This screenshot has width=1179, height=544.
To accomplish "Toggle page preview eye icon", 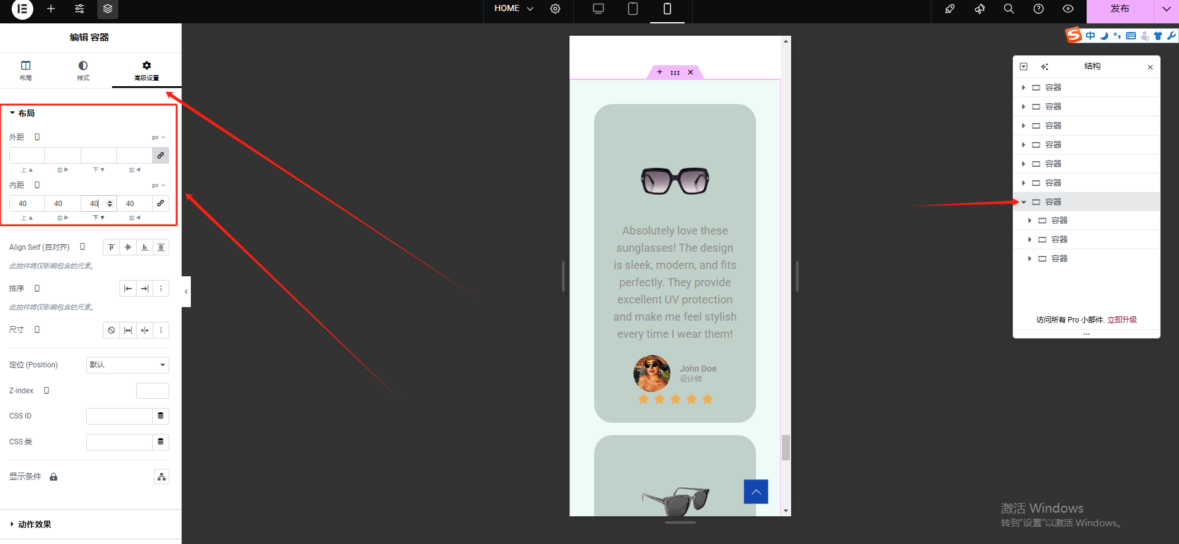I will point(1068,9).
